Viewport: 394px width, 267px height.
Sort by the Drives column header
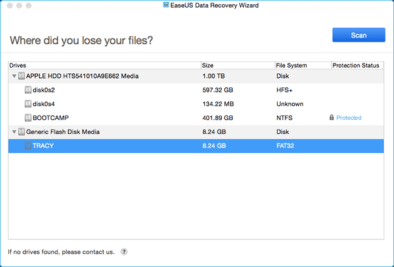(104, 65)
